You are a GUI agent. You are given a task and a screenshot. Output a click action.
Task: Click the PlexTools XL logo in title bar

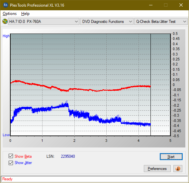[6, 5]
